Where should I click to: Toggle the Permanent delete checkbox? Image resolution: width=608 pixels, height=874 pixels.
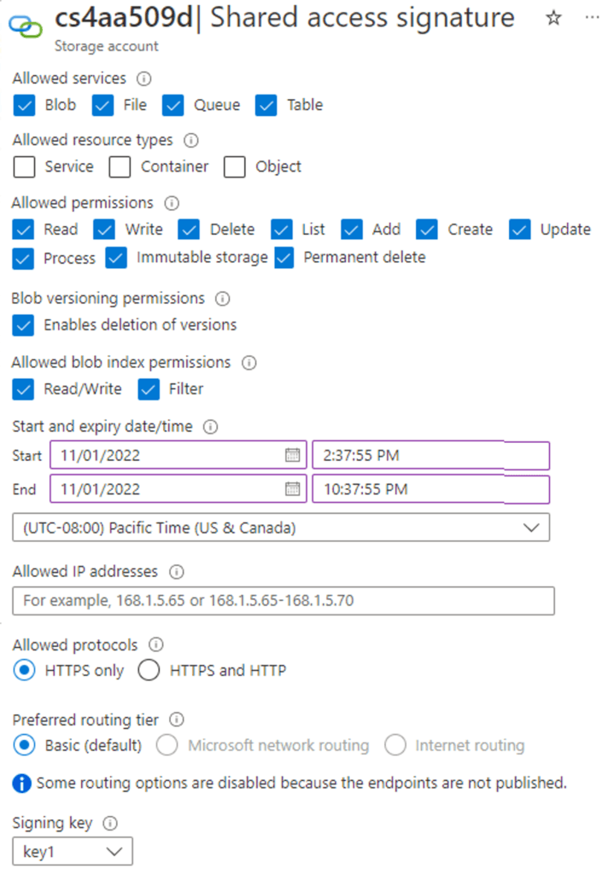pos(284,258)
